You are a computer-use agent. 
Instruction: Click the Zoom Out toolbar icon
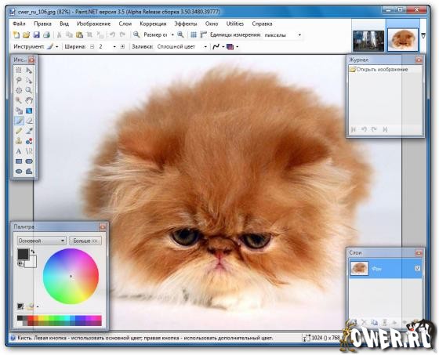(x=136, y=34)
